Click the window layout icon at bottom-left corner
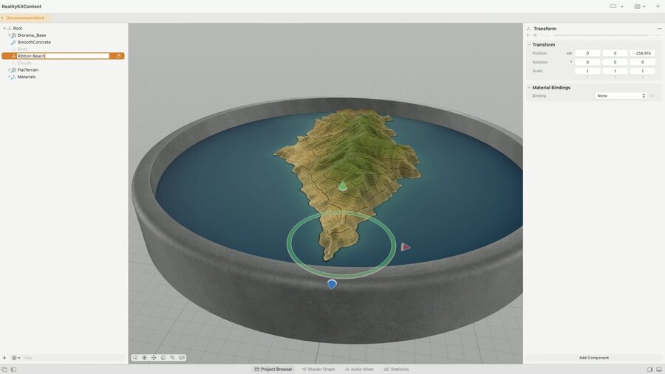 4,370
